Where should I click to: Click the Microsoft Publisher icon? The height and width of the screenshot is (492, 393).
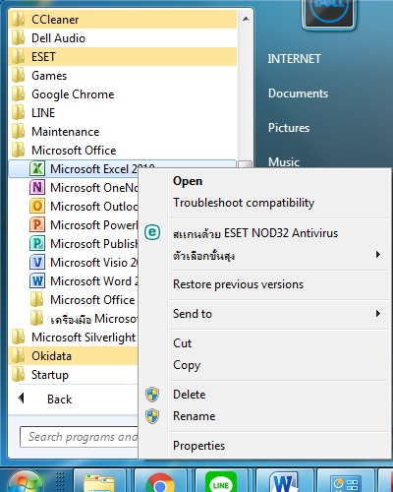tap(37, 244)
